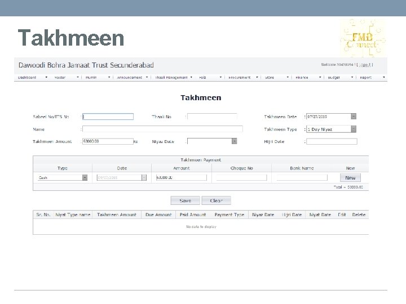
Task: Click the Cheque No input field
Action: tap(241, 177)
